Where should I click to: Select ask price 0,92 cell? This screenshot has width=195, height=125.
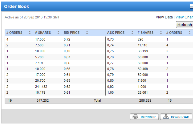(110, 87)
